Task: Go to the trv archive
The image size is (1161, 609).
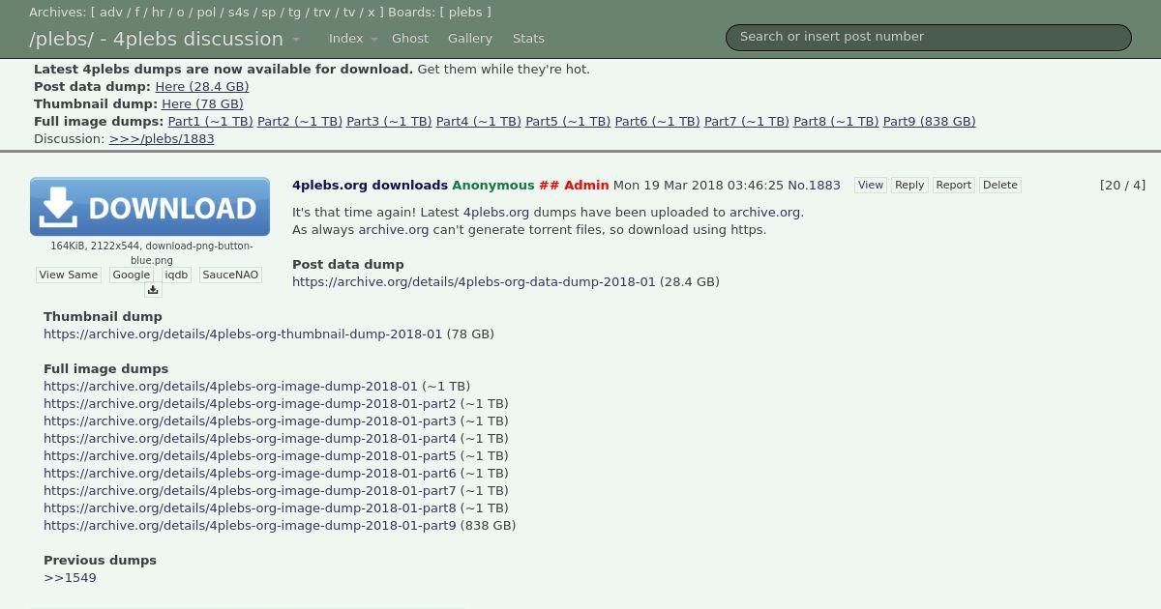Action: pyautogui.click(x=322, y=13)
